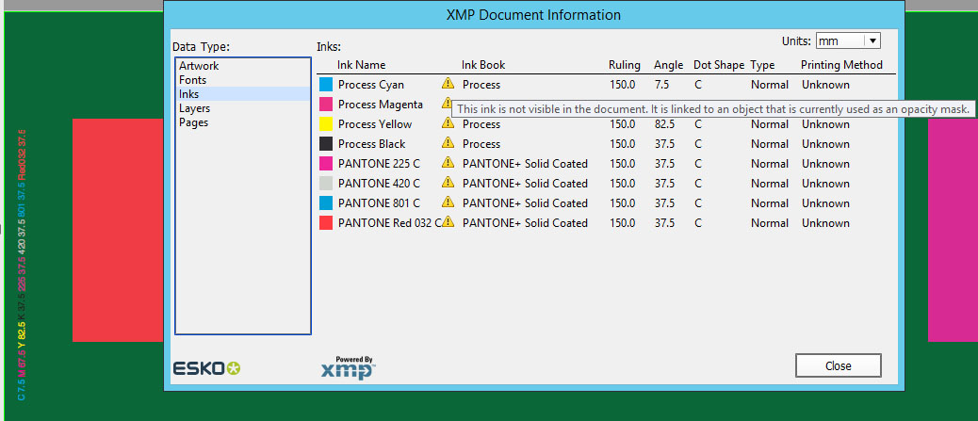Click the rotated ink angle label strip
This screenshot has width=978, height=421.
pos(22,265)
